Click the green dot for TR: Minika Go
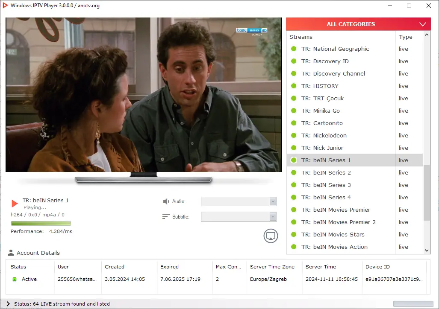The image size is (439, 309). click(x=294, y=111)
